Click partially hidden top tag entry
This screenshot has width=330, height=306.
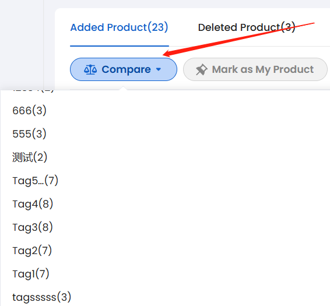coord(33,91)
